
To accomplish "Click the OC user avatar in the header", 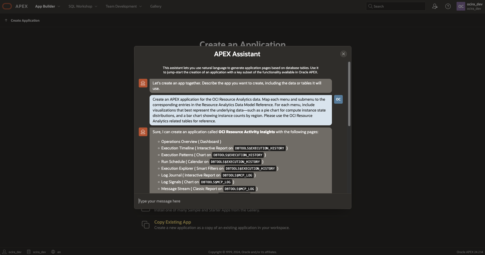I will pos(461,6).
